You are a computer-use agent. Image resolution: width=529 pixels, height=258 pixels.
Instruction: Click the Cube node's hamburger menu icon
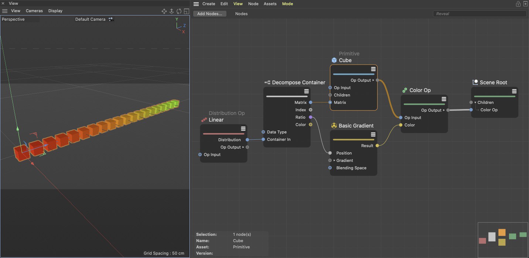(x=373, y=69)
